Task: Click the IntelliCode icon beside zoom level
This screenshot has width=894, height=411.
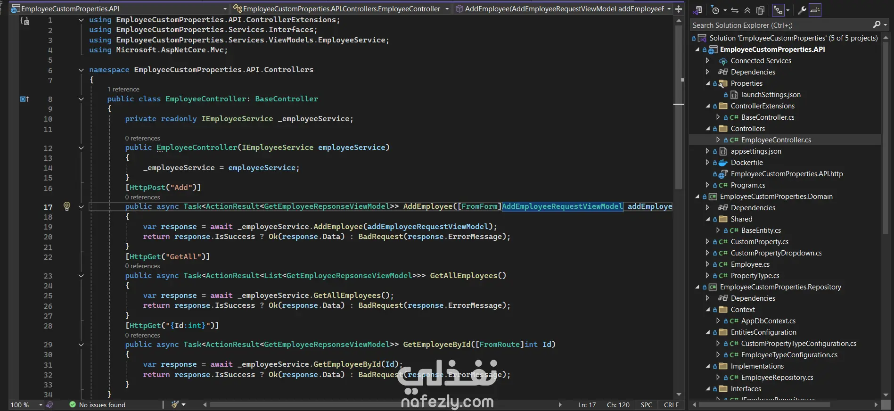Action: 50,404
